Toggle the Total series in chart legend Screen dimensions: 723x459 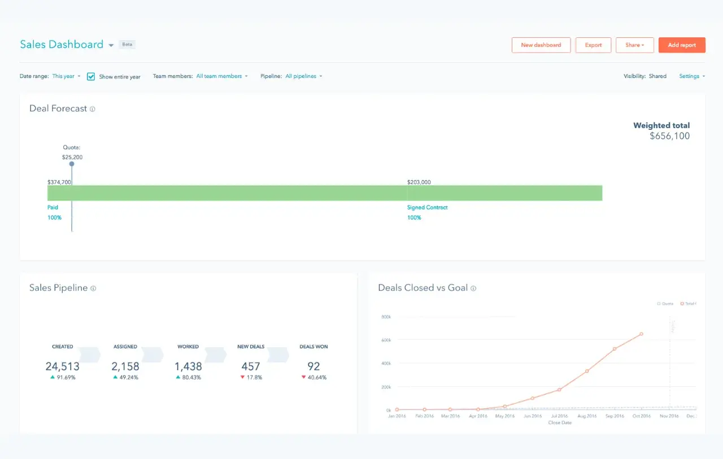[688, 304]
